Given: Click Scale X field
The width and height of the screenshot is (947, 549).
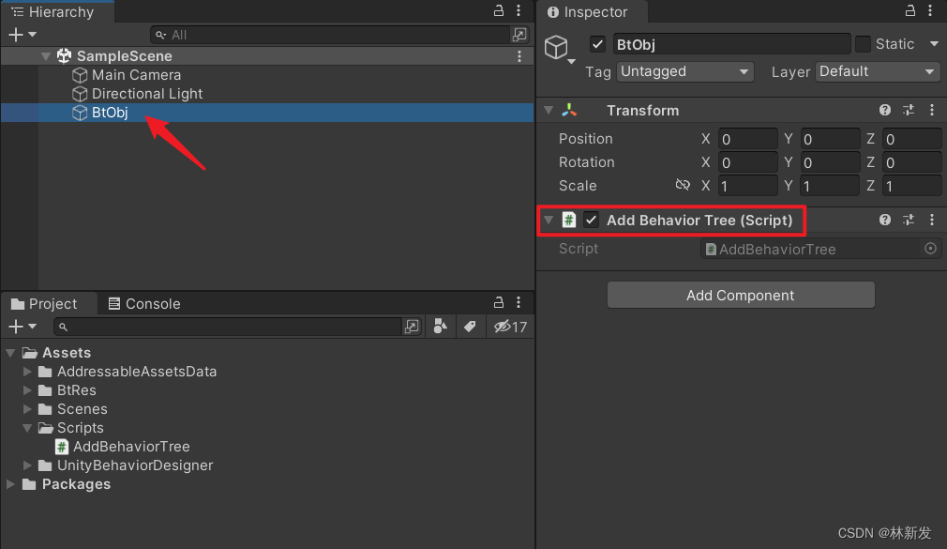Looking at the screenshot, I should [x=747, y=186].
